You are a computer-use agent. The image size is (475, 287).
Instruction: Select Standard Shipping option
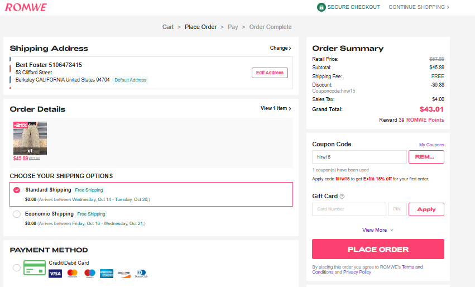pyautogui.click(x=17, y=190)
